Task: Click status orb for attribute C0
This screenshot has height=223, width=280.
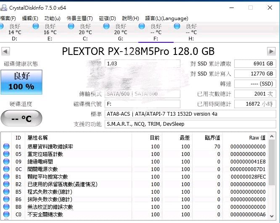Action: click(x=6, y=214)
